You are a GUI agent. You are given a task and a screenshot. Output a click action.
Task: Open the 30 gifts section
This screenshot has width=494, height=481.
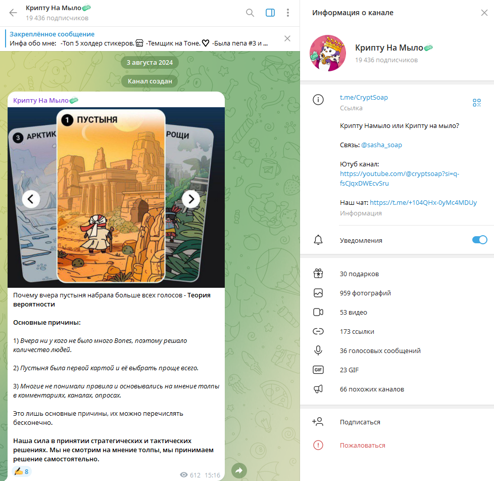[x=397, y=274]
